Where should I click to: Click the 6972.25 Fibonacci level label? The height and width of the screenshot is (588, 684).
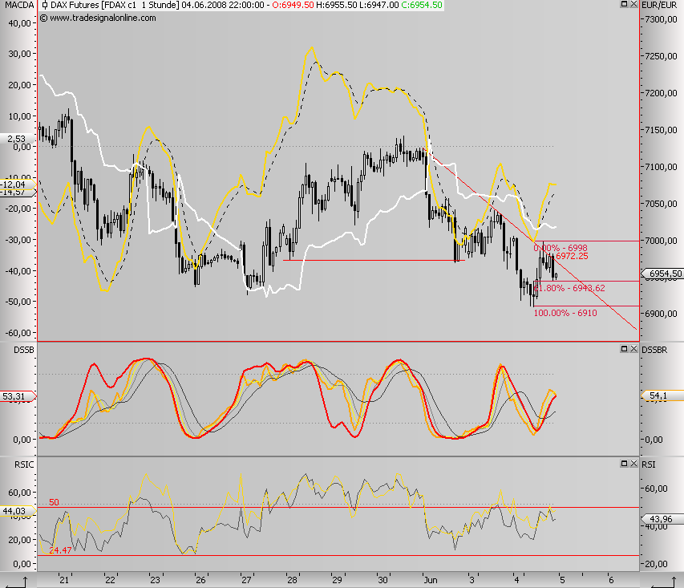coord(572,256)
